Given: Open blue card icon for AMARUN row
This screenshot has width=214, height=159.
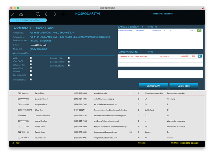Looking at the screenshot, I should pos(199,56).
